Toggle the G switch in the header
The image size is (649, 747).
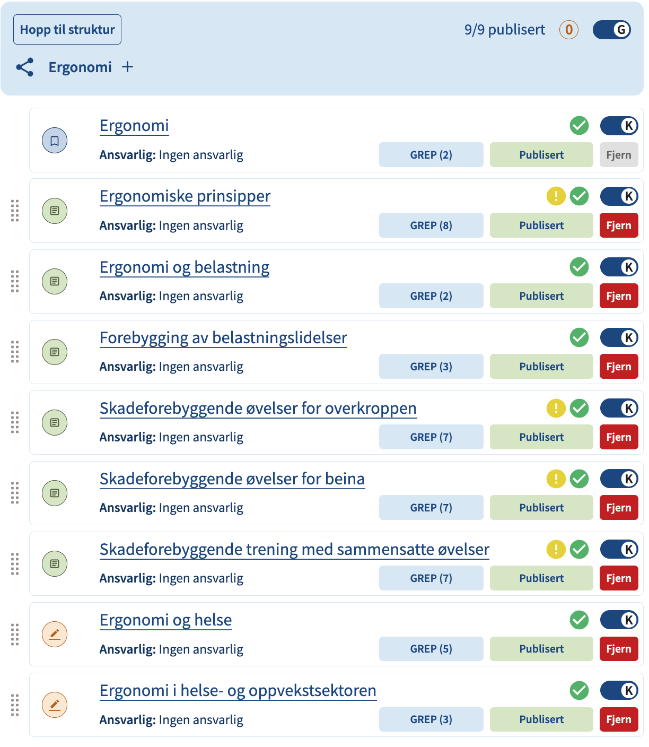(612, 30)
